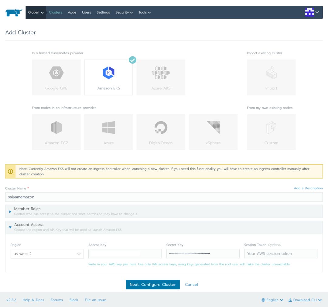Go to the Users tab
Viewport: 328px width, 307px height.
pyautogui.click(x=86, y=12)
